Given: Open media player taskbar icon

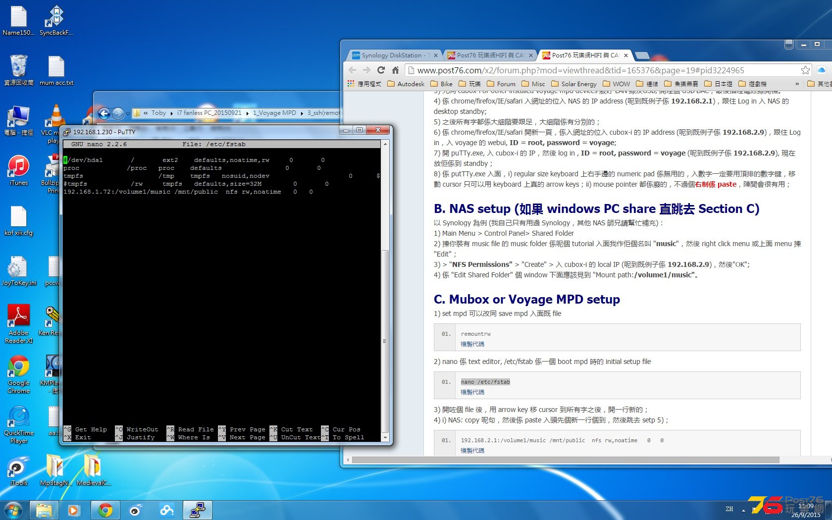Looking at the screenshot, I should 74,510.
